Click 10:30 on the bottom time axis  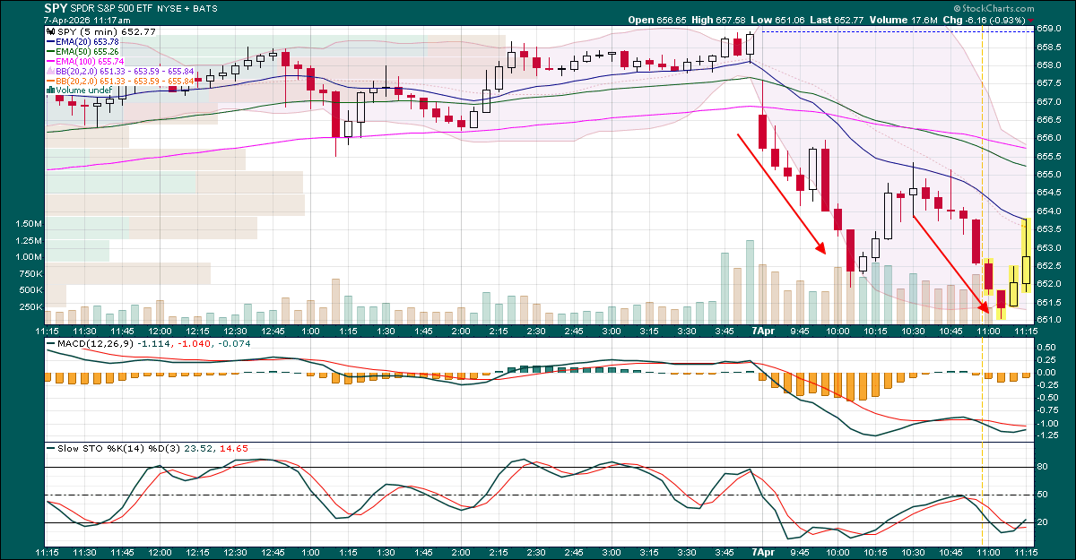(913, 553)
